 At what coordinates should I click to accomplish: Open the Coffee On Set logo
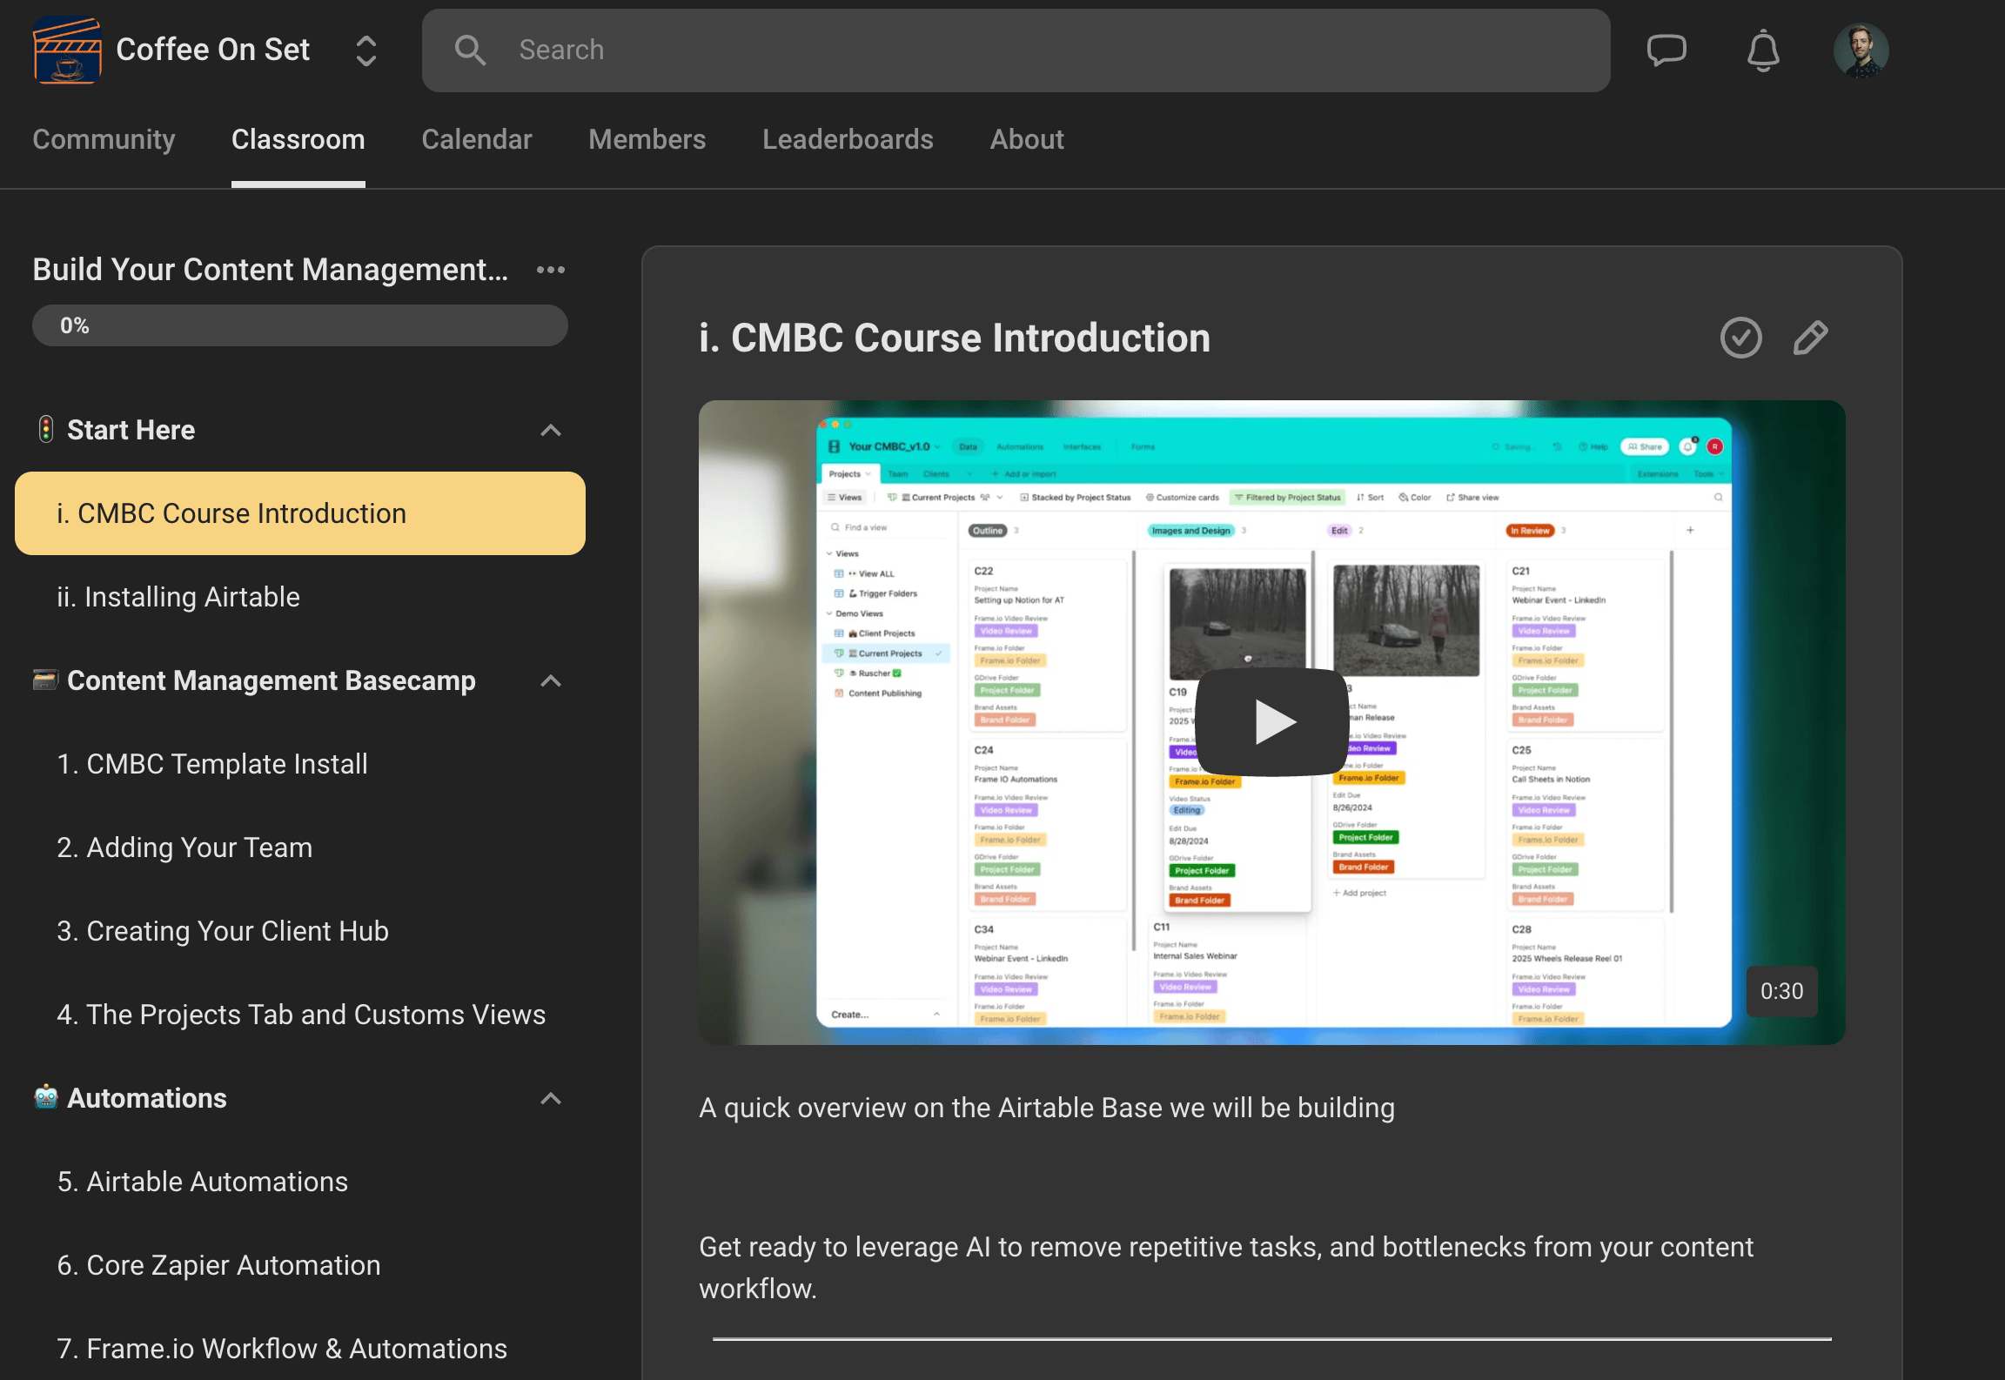(67, 50)
